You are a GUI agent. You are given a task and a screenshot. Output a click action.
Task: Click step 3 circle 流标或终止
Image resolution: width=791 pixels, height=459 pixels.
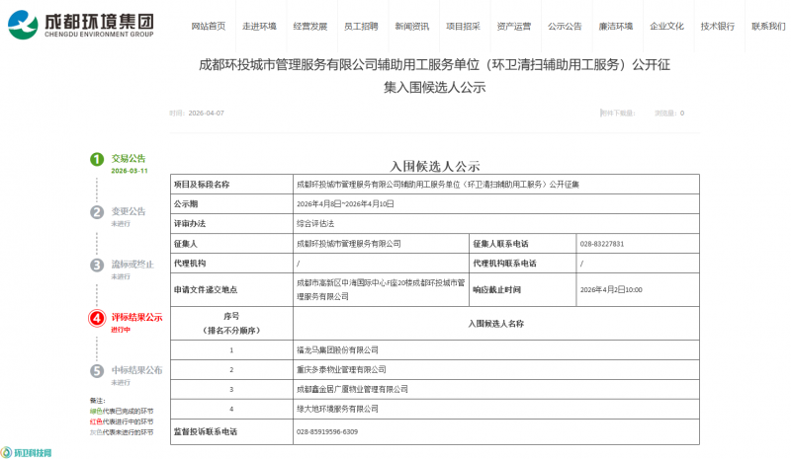(x=97, y=265)
